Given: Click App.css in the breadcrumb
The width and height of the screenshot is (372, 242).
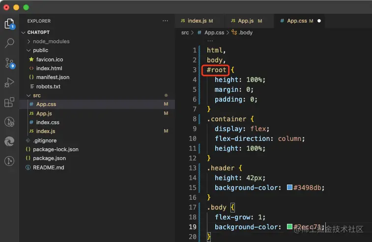Looking at the screenshot, I should pos(214,33).
